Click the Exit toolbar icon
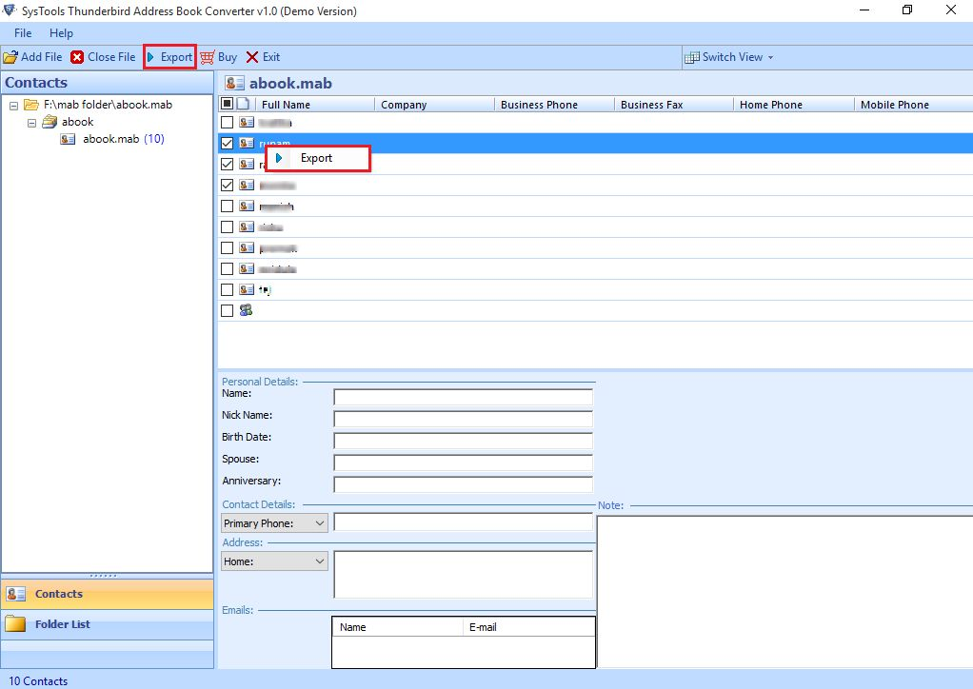Viewport: 973px width, 689px height. point(252,57)
